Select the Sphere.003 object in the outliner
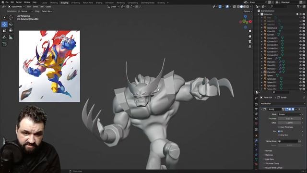This screenshot has width=307, height=173. (x=272, y=86)
